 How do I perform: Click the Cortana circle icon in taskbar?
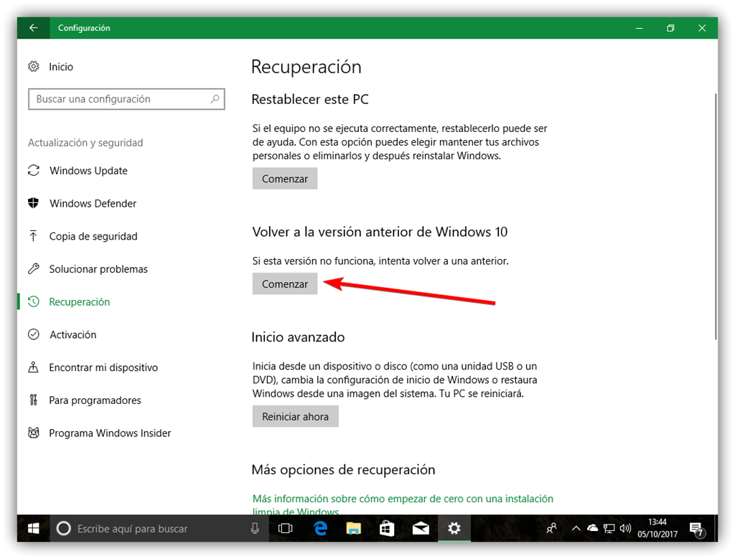pyautogui.click(x=64, y=529)
